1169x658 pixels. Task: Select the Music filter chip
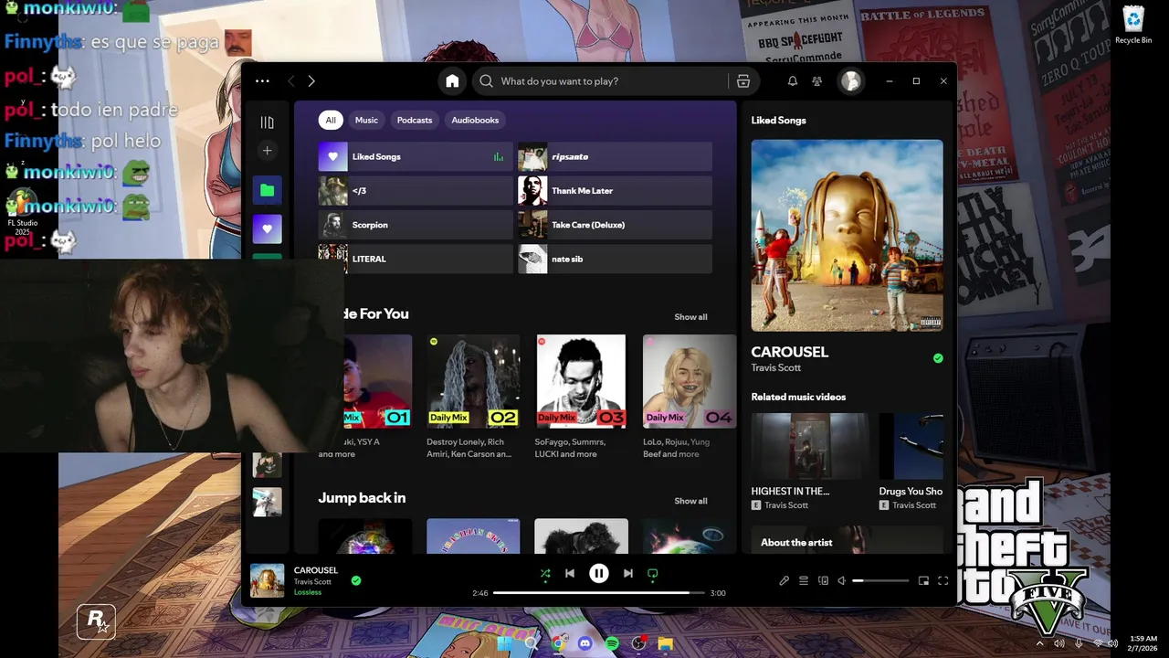click(x=366, y=120)
